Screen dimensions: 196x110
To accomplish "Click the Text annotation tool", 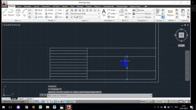I will click(104, 13).
